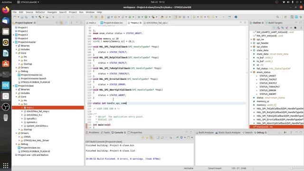The width and height of the screenshot is (304, 171).
Task: Open the Refactor menu
Action: tap(40, 12)
